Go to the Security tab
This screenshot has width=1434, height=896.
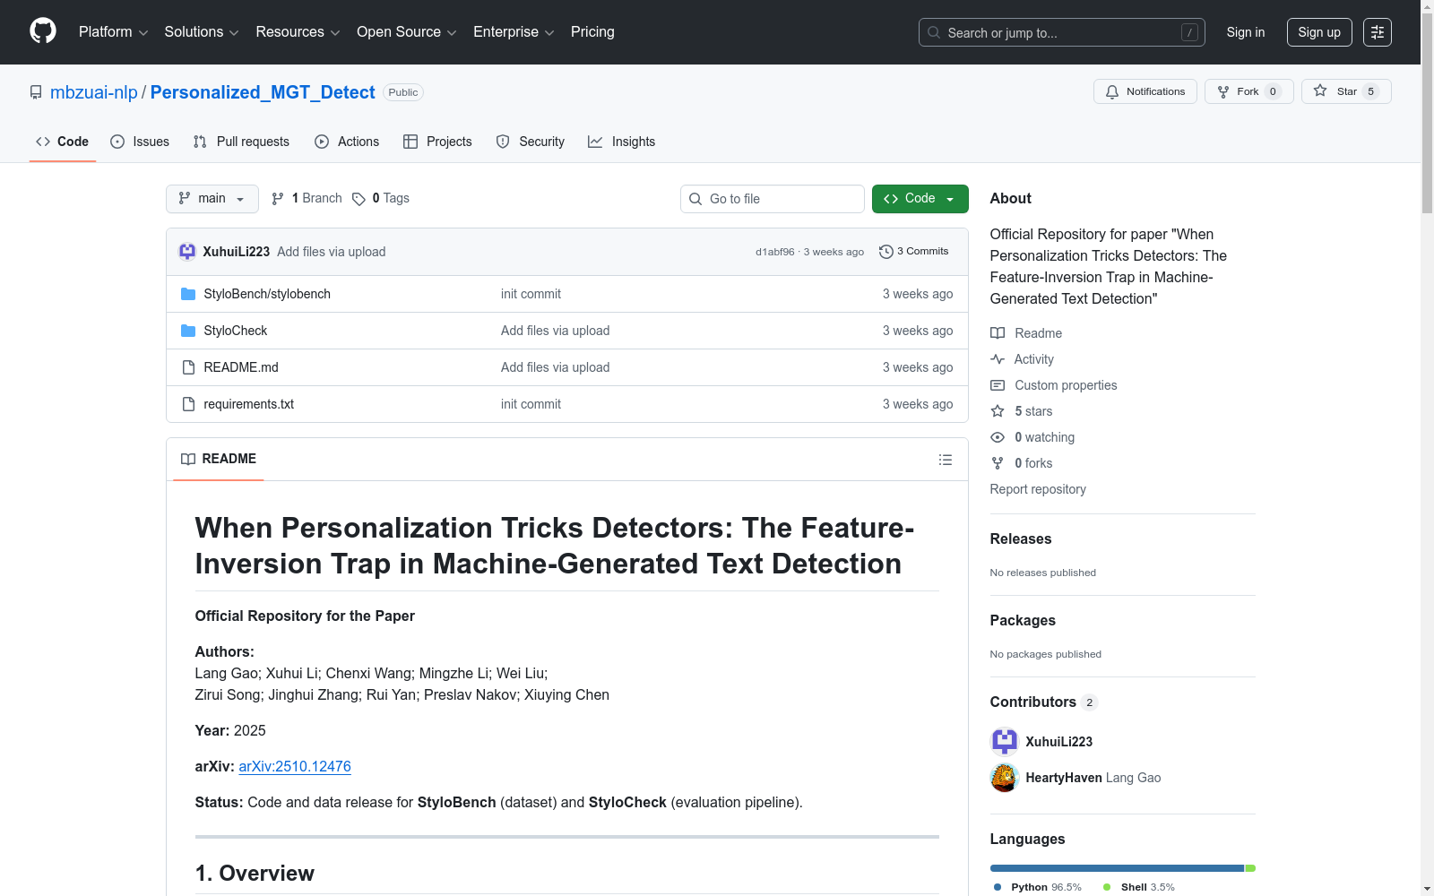point(531,142)
